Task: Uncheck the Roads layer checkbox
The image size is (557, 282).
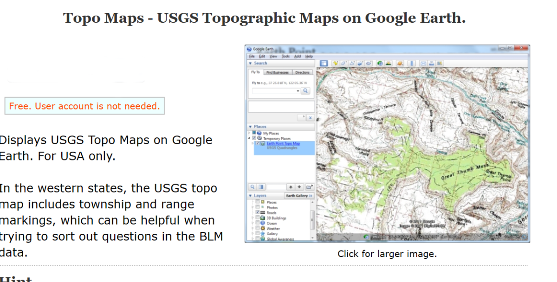Action: click(x=258, y=212)
